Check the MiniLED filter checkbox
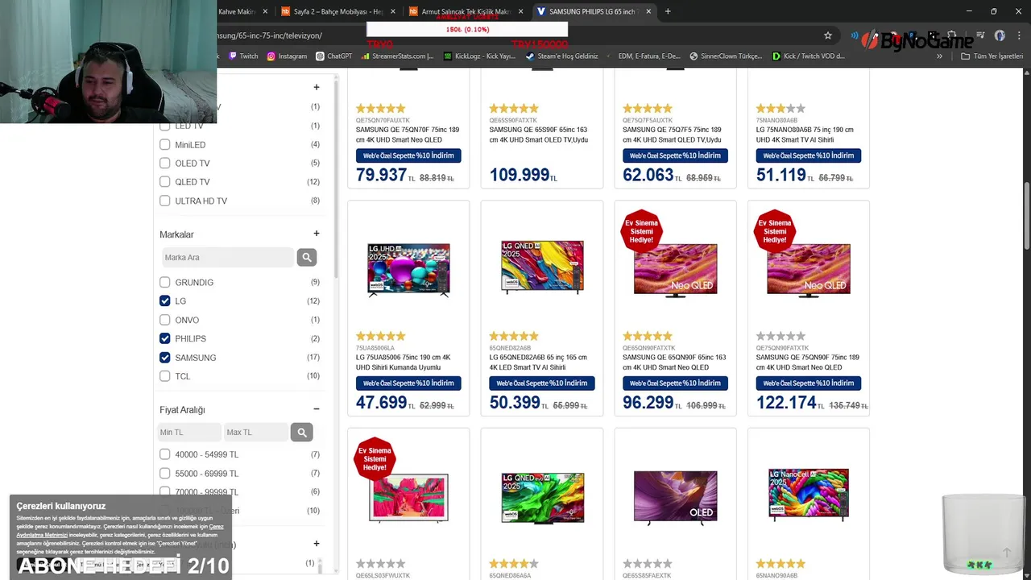Image resolution: width=1031 pixels, height=580 pixels. click(164, 145)
